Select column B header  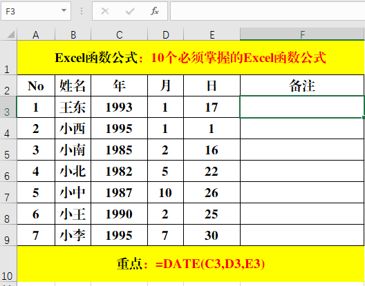[x=73, y=35]
